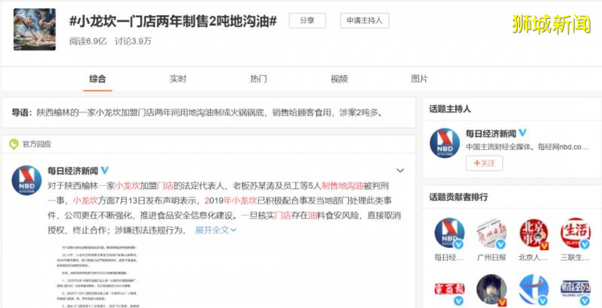Click the 申请主持人 button
Screen dimensions: 602x308
[x=364, y=21]
